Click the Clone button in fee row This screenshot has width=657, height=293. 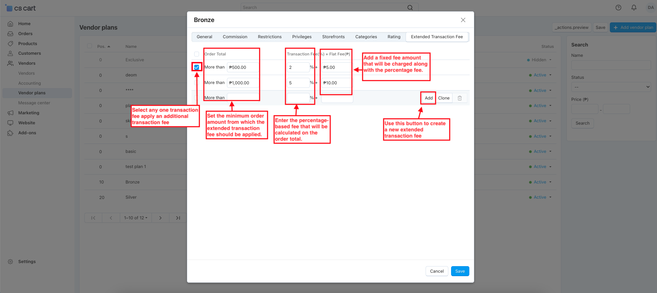pyautogui.click(x=444, y=98)
